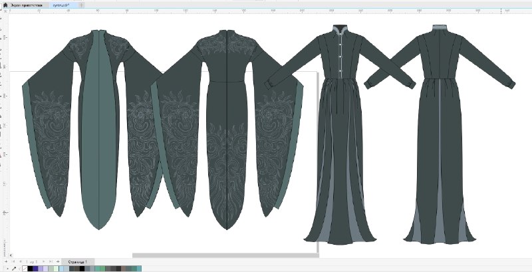Viewport: 532px width, 272px height.
Task: Go to next page arrow
Action: 44,261
